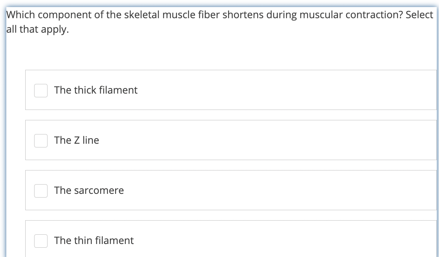This screenshot has height=257, width=439.
Task: Check the 'The thick filament' checkbox
Action: [41, 90]
